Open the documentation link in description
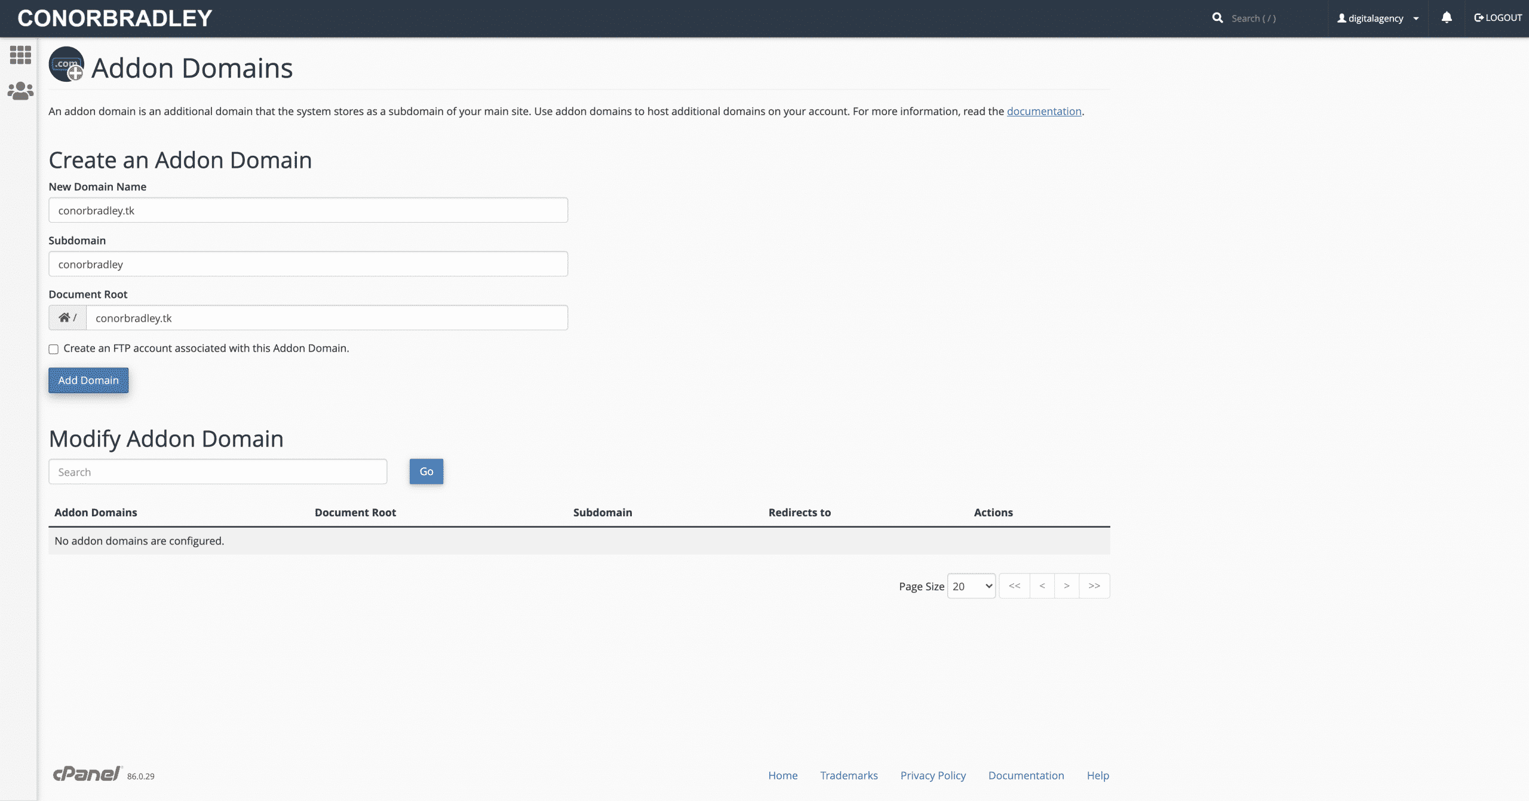Screen dimensions: 1529x801 point(1044,111)
